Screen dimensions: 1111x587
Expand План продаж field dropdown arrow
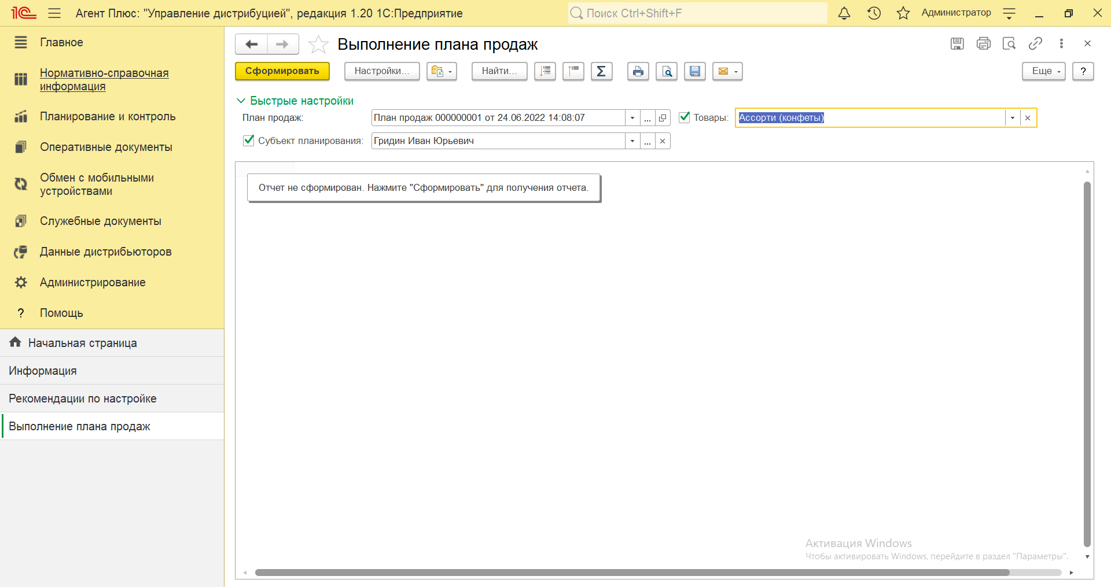point(632,118)
